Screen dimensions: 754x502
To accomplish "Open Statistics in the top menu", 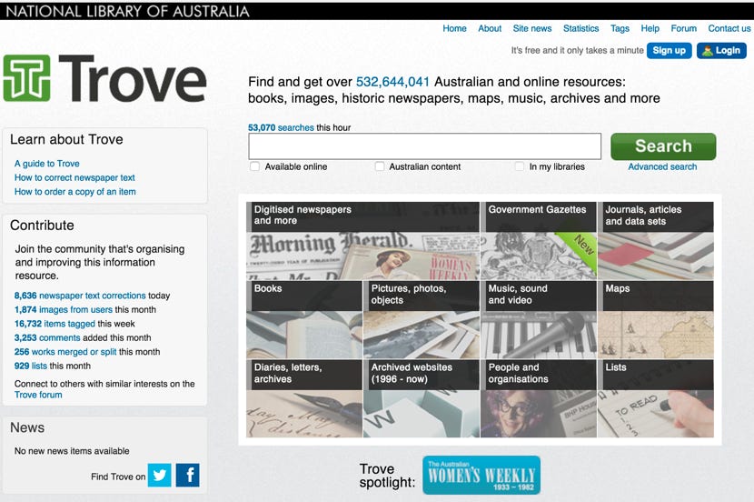I will pos(580,28).
